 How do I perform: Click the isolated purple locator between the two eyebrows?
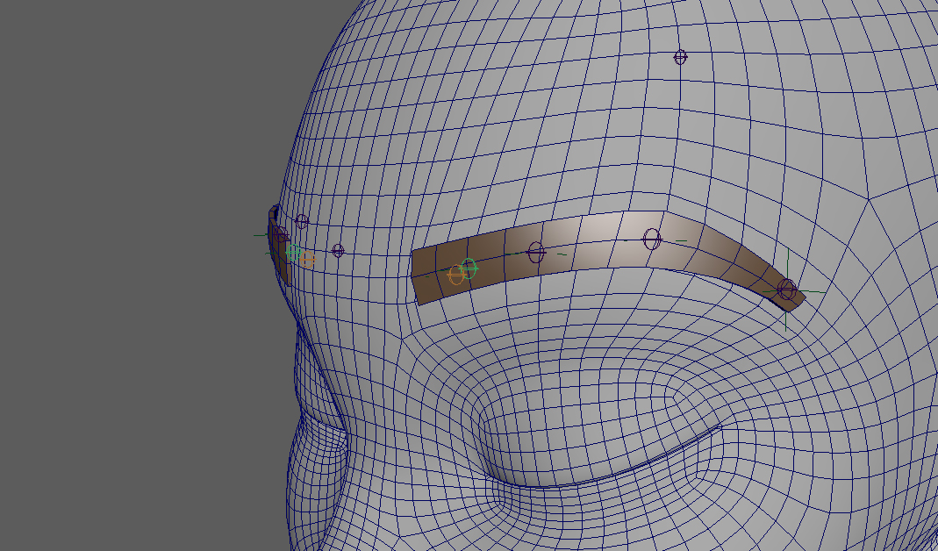pyautogui.click(x=338, y=251)
